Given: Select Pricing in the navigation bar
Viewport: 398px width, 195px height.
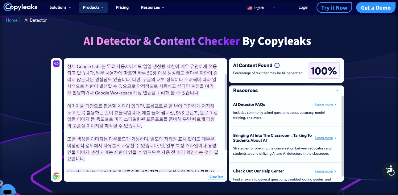Looking at the screenshot, I should [x=122, y=7].
